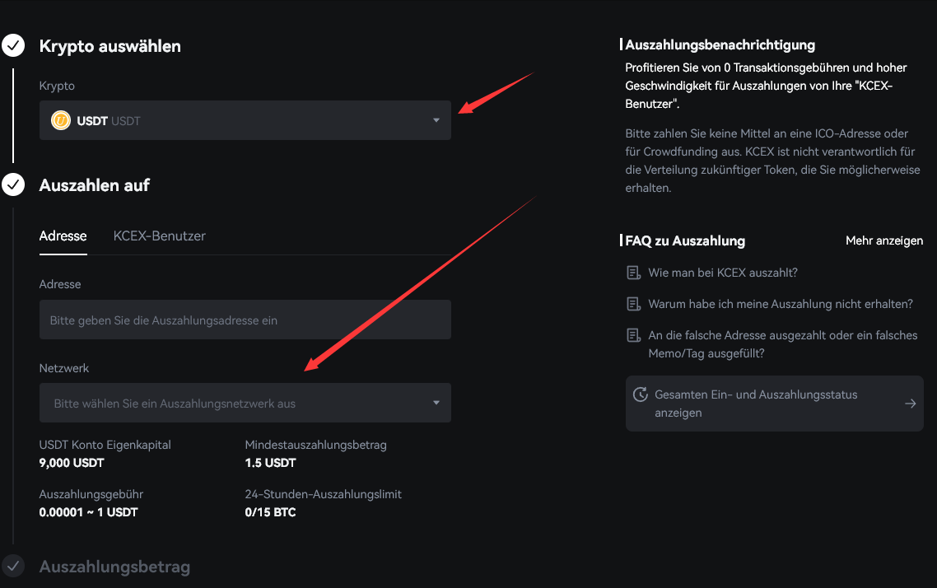Open the Krypto USDT dropdown
Viewport: 937px width, 588px height.
point(245,120)
